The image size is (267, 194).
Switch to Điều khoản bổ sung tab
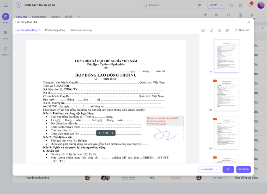coord(81,30)
